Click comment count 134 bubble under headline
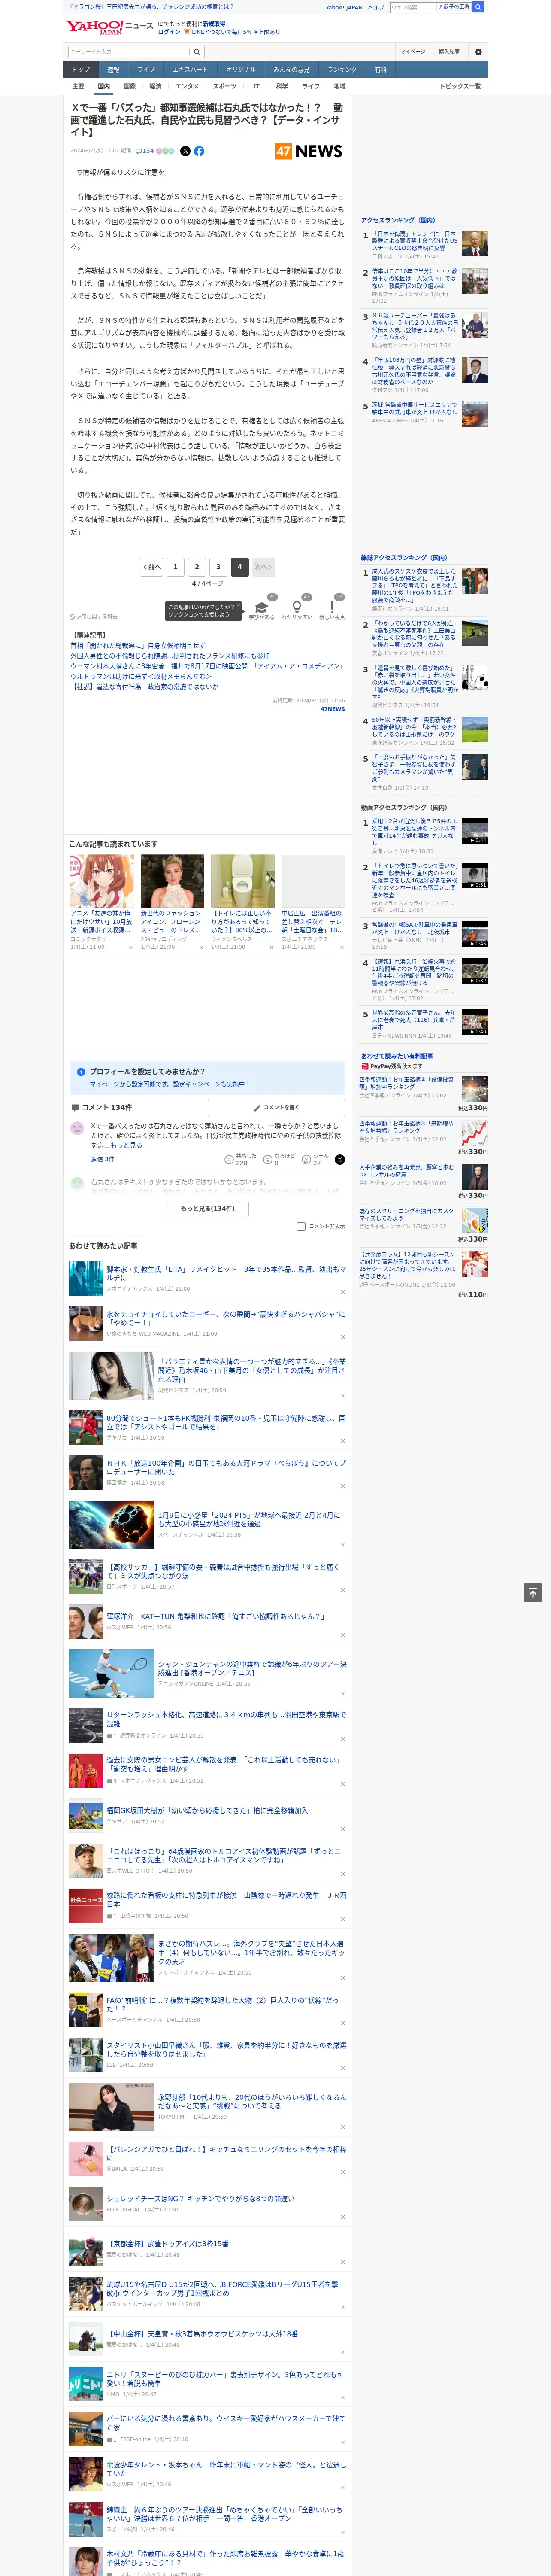 [x=145, y=151]
